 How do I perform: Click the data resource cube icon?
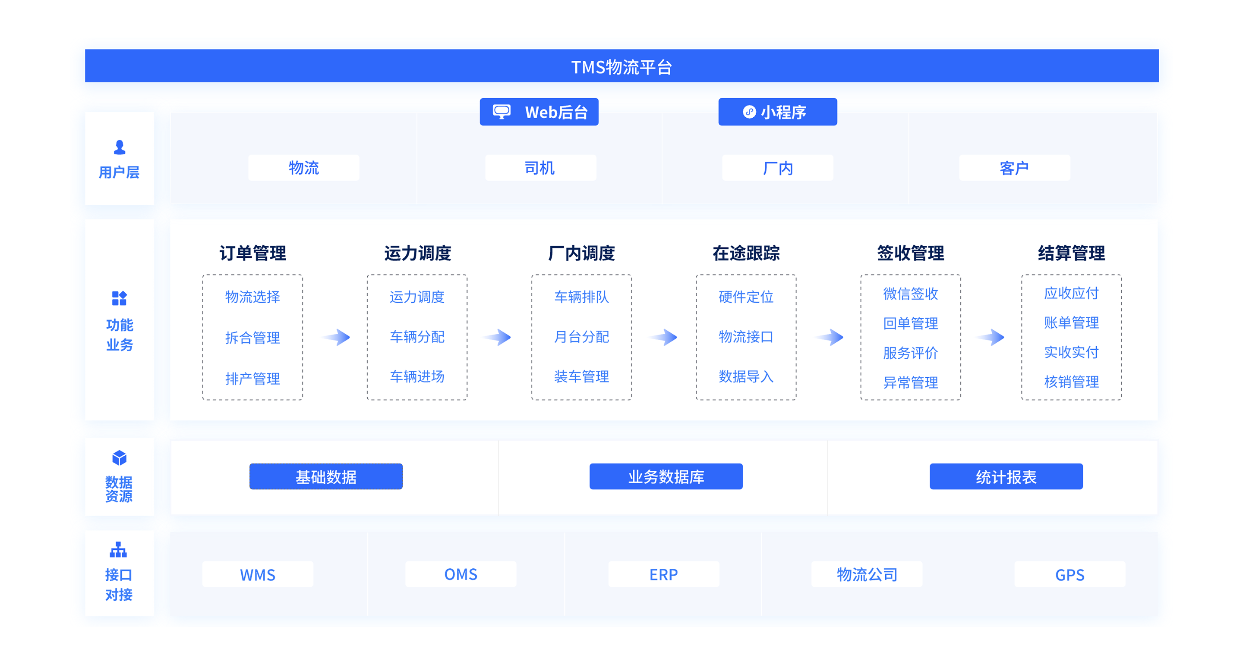pos(119,457)
